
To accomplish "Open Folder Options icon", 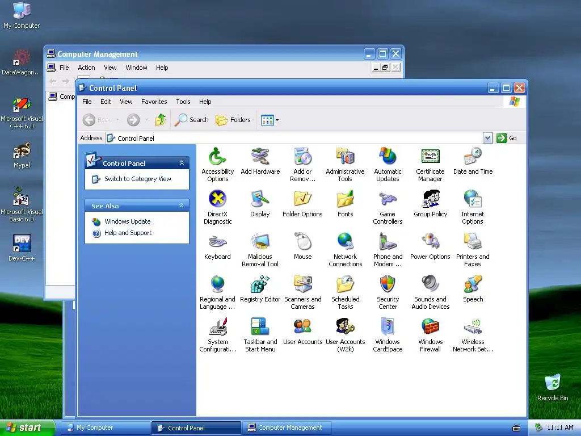I will pyautogui.click(x=303, y=204).
